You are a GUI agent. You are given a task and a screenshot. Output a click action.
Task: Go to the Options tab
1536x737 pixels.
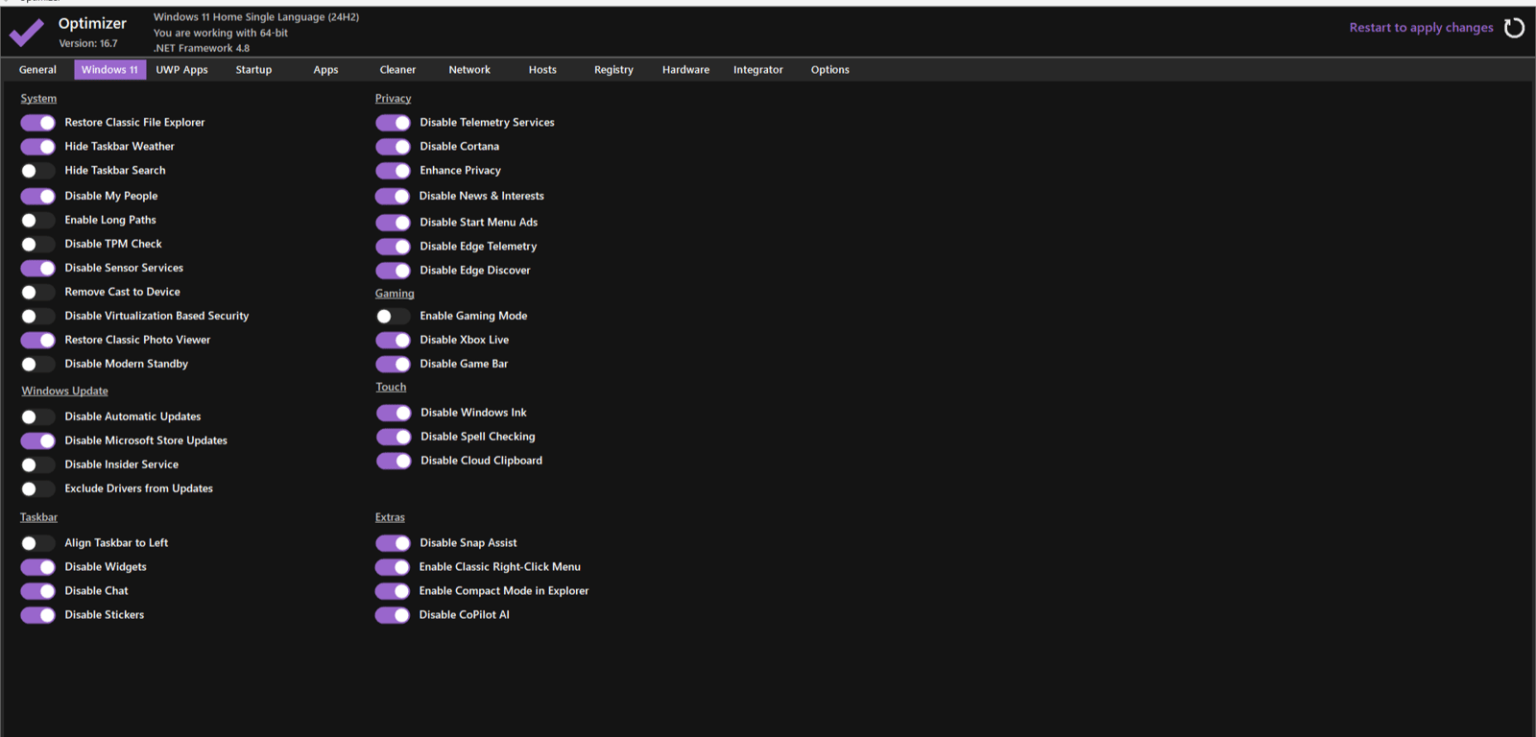(829, 70)
